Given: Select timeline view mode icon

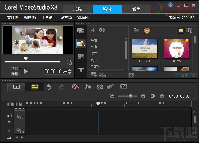Looking at the screenshot, I should [35, 87].
